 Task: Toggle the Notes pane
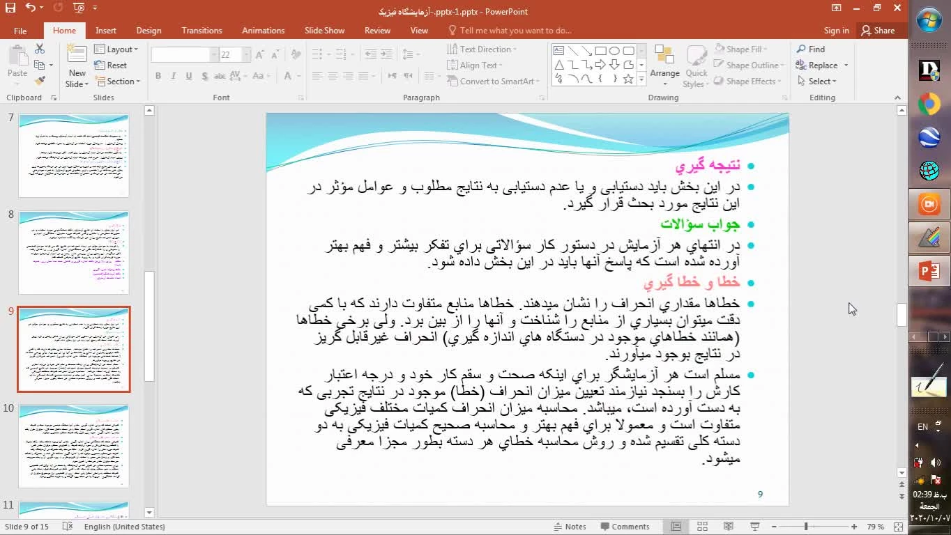pos(569,527)
